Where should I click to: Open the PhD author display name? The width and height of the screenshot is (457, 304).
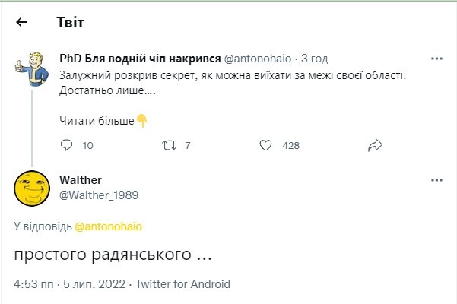click(141, 59)
